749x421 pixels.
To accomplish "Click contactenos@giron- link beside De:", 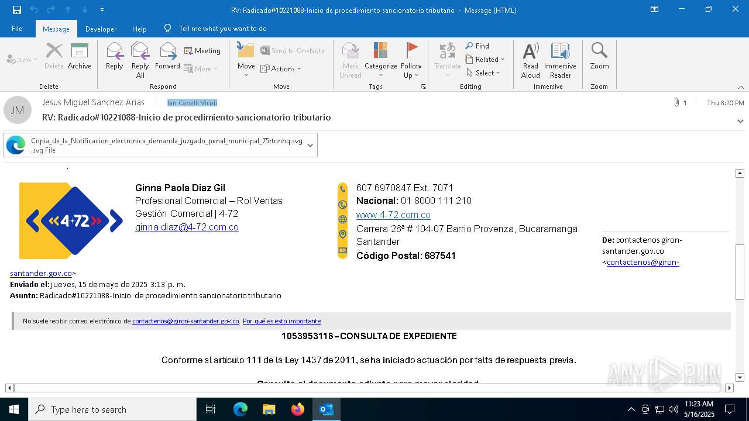I will pyautogui.click(x=643, y=262).
